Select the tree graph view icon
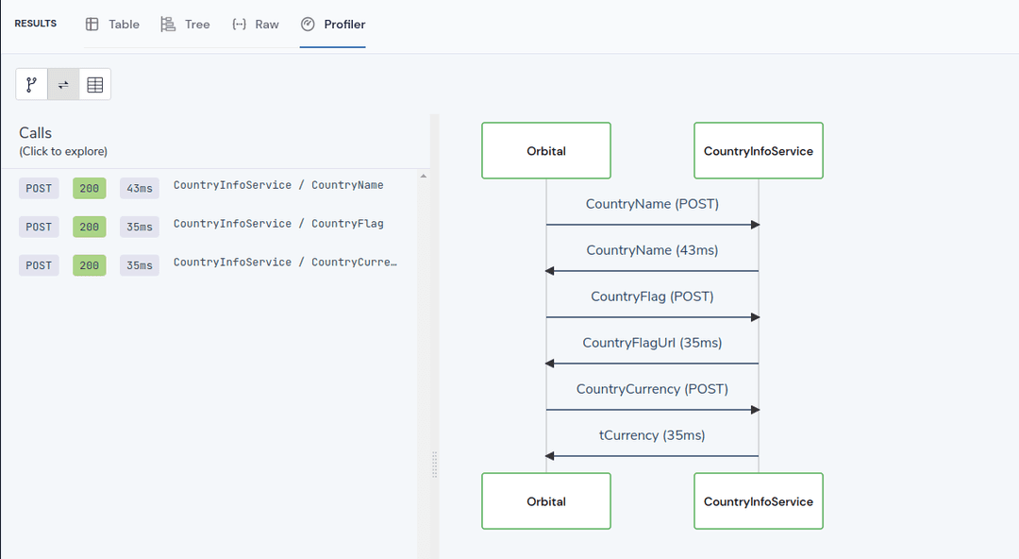The image size is (1019, 559). [31, 83]
